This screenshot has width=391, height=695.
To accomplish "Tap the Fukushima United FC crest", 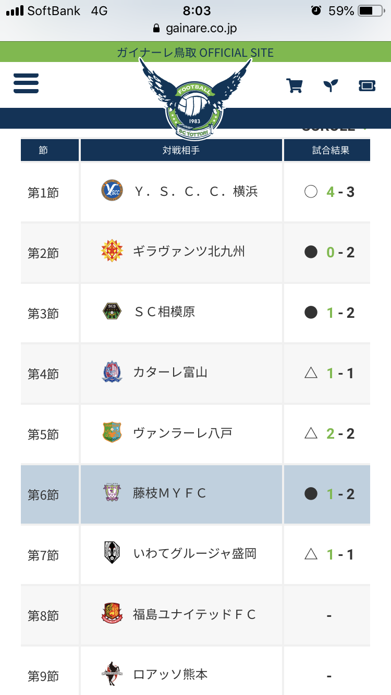I will point(112,614).
